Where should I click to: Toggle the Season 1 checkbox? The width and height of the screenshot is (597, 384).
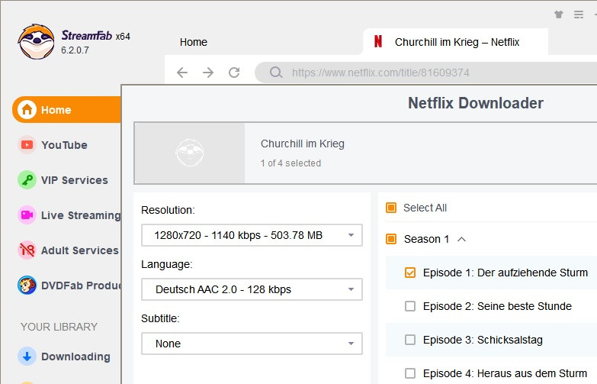coord(391,239)
